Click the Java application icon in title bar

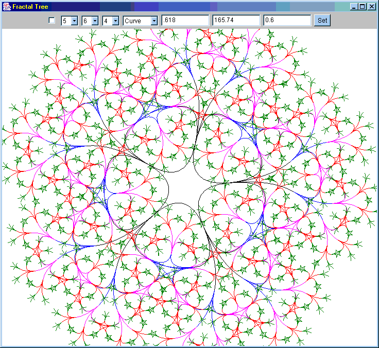pyautogui.click(x=7, y=7)
